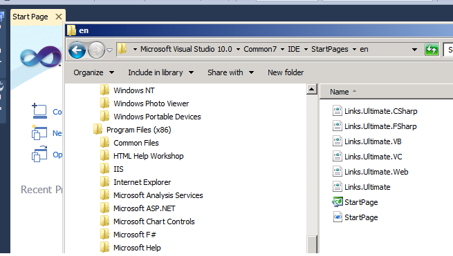Click the Back navigation arrow
Screen dimensions: 453x256
77,50
